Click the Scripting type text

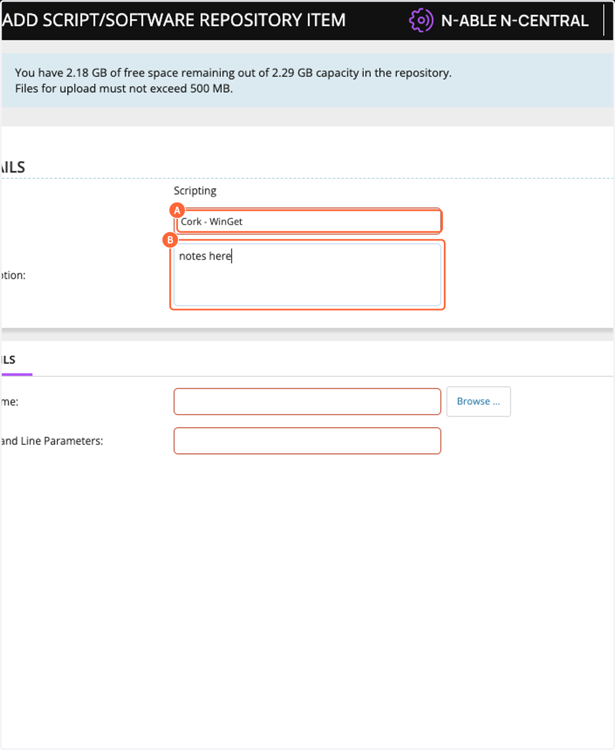coord(195,191)
